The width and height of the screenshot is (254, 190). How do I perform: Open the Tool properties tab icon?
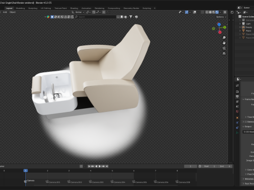click(x=237, y=85)
